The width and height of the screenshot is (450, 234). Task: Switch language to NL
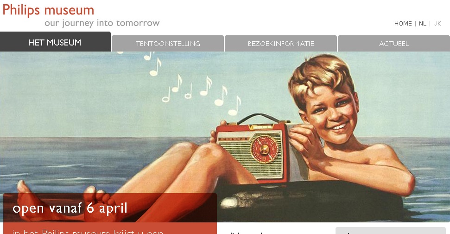tap(423, 24)
